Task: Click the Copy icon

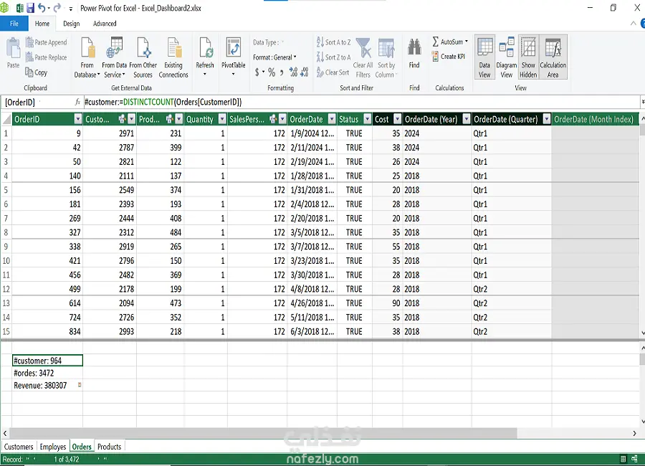Action: click(29, 72)
